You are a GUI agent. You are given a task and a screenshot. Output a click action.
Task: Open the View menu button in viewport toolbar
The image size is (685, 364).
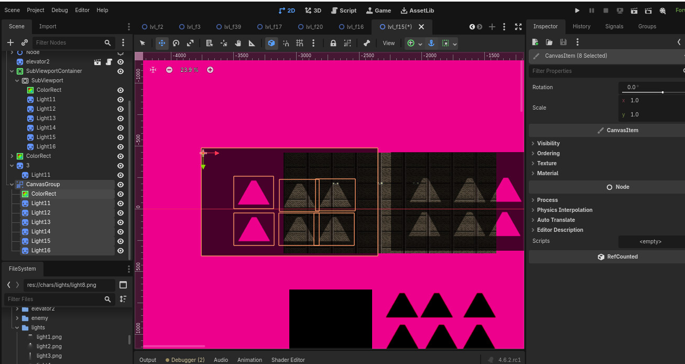click(x=388, y=43)
